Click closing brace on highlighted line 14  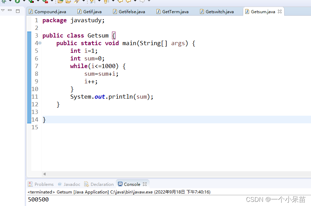click(44, 120)
